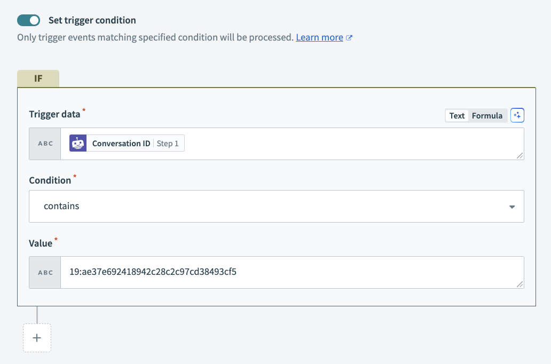Click the external link icon after Learn more

tap(350, 37)
